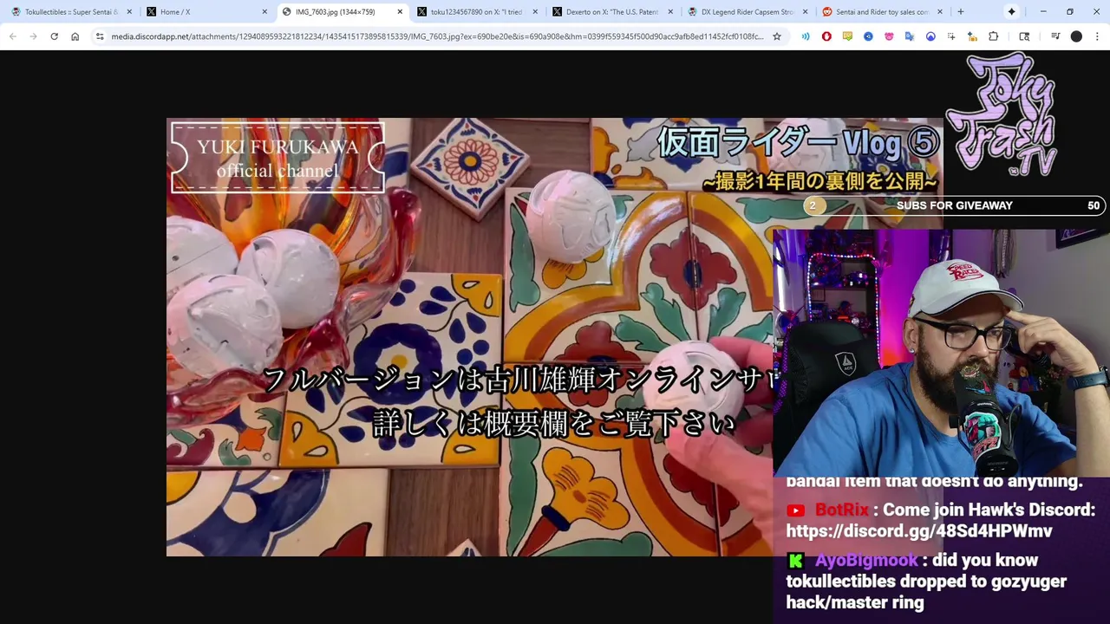Open the dashed-square capture extension
Image resolution: width=1110 pixels, height=624 pixels.
point(951,36)
